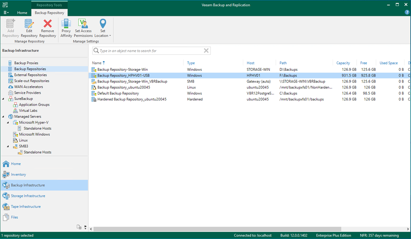Screen dimensions: 411x239
Task: Click the search magnifier icon
Action: tap(96, 50)
